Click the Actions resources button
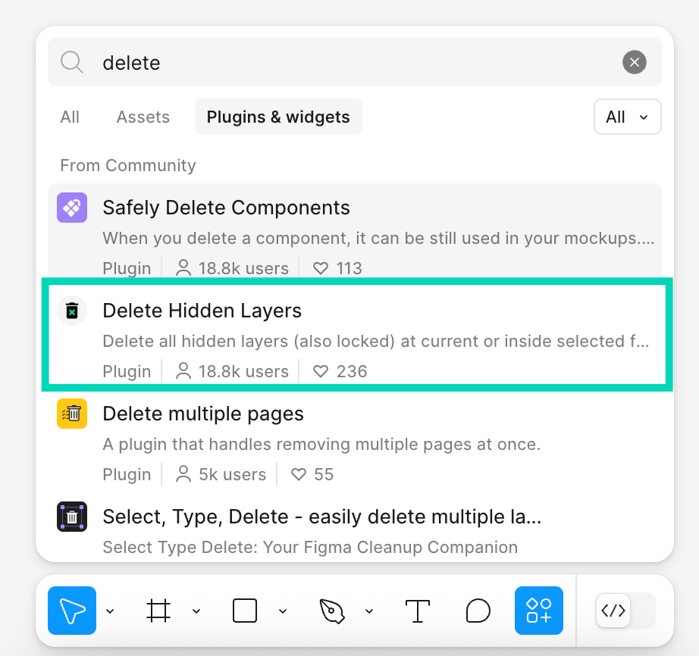 click(539, 611)
